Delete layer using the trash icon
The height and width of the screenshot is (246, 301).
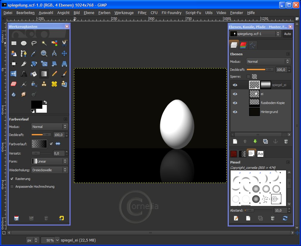pos(286,141)
